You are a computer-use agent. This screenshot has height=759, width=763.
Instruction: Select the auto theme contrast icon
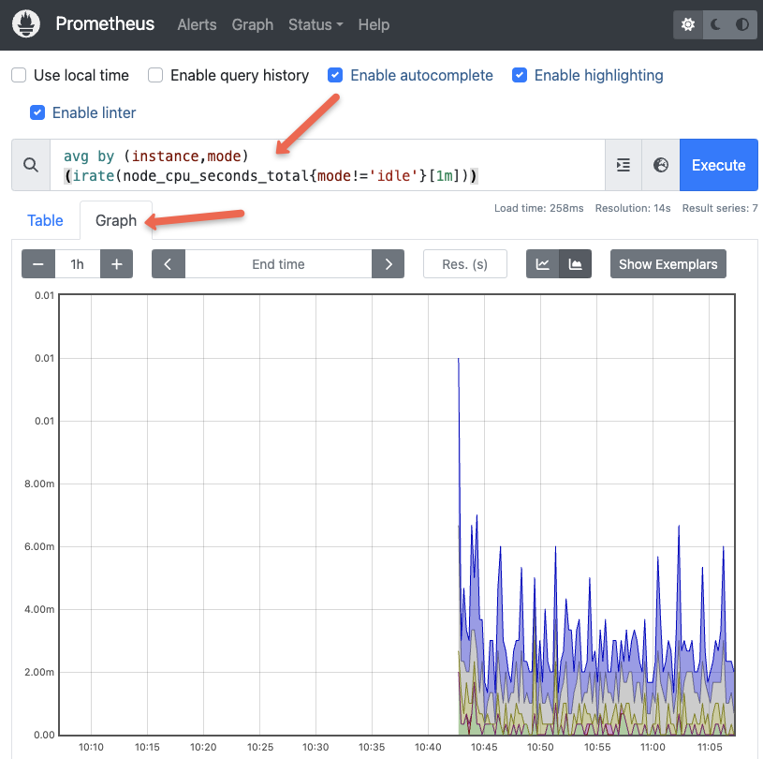[x=740, y=23]
